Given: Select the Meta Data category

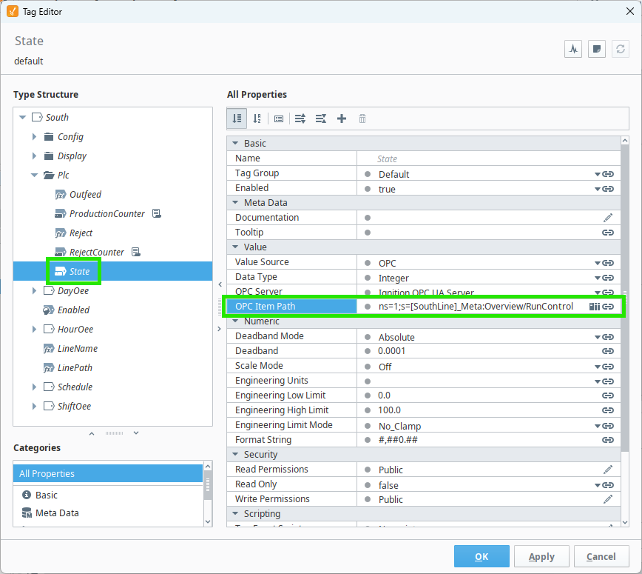Looking at the screenshot, I should click(x=57, y=513).
